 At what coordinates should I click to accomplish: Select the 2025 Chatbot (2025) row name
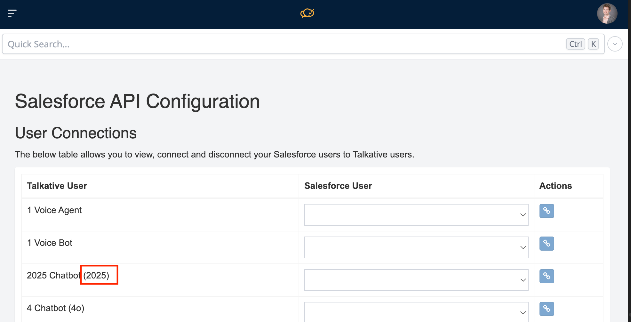[68, 276]
